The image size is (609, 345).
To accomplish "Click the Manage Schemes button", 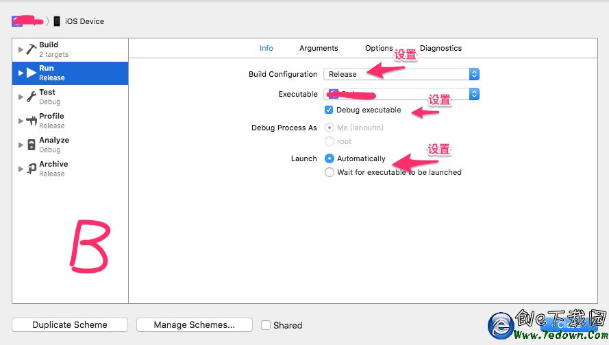I will tap(194, 325).
